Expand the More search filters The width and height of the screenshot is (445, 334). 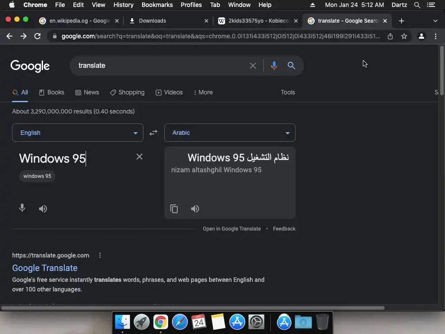(203, 93)
